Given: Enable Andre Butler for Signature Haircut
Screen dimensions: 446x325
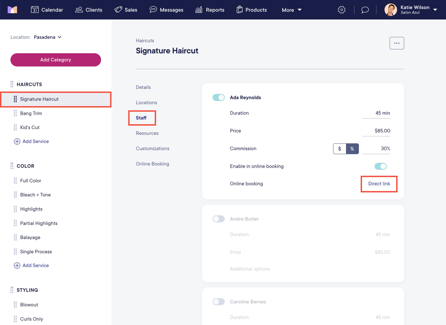Looking at the screenshot, I should (x=218, y=219).
